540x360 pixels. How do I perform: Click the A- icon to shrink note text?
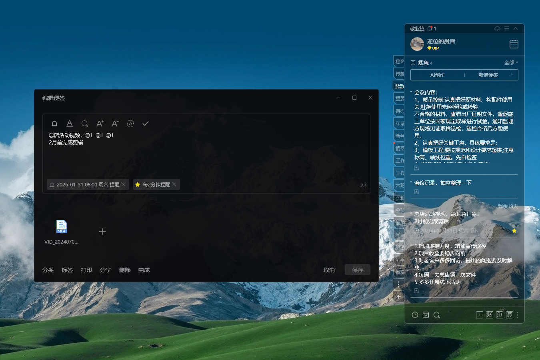tap(115, 124)
